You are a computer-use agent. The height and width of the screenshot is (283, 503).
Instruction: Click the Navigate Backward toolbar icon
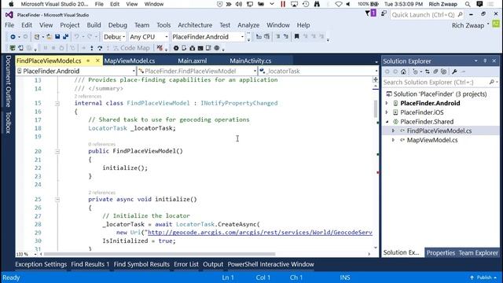click(13, 37)
